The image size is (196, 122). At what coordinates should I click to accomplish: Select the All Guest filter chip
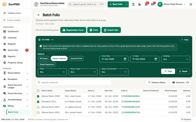[44, 59]
